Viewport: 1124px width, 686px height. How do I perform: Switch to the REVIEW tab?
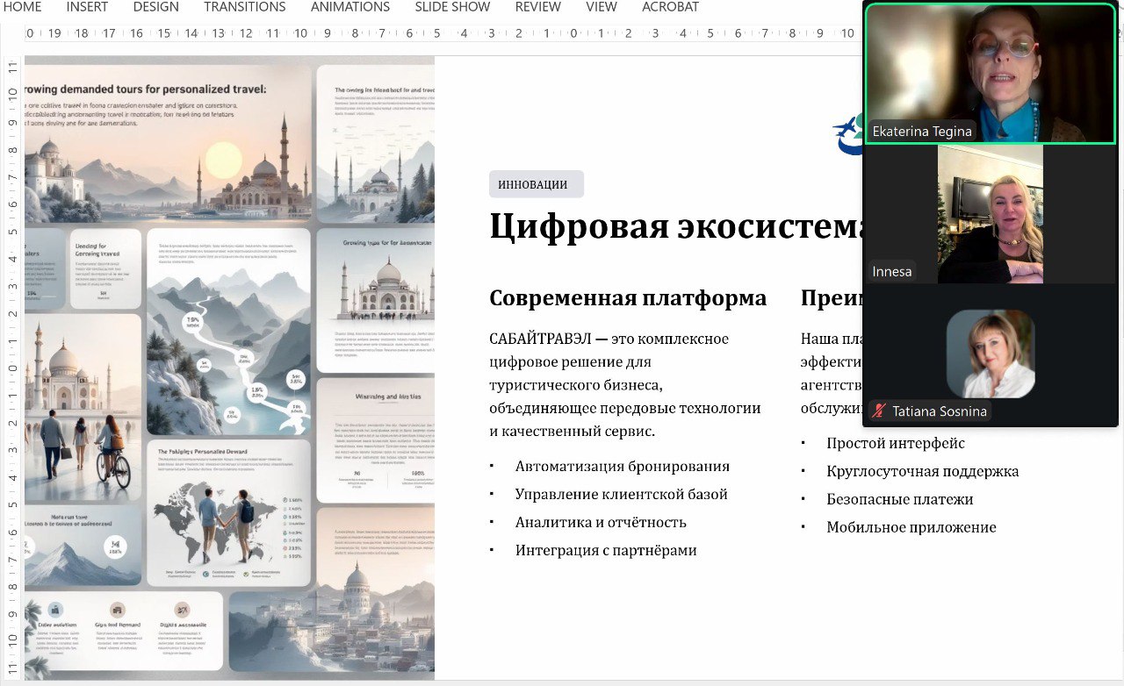(537, 7)
